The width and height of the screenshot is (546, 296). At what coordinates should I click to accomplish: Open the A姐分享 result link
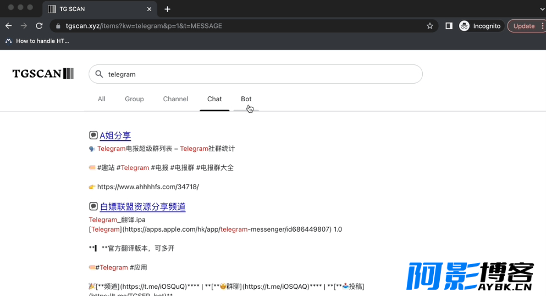115,135
